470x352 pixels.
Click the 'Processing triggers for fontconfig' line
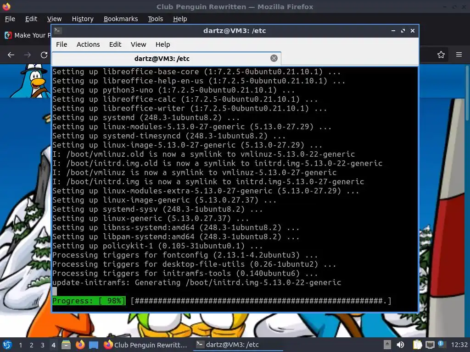[x=185, y=255]
